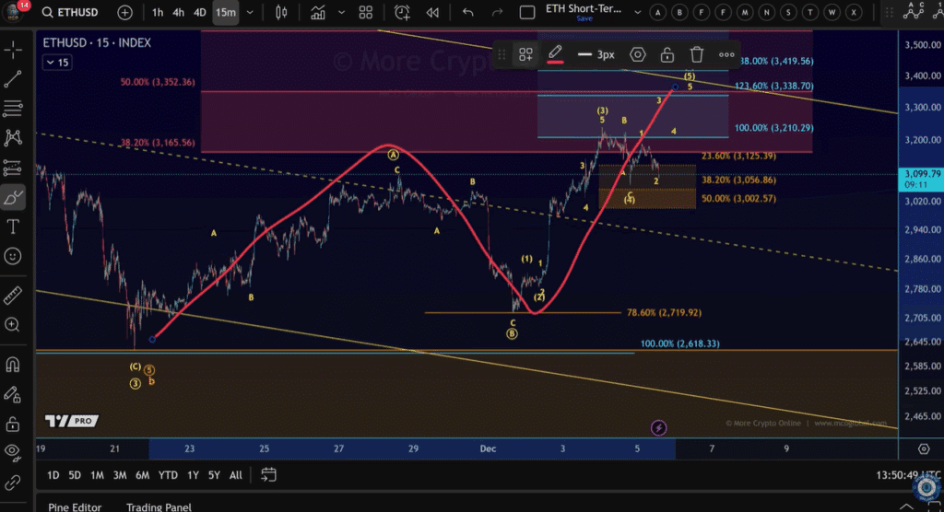
Task: Open the Pine Editor tab
Action: (75, 506)
